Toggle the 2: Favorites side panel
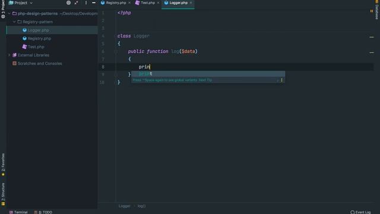Screen dimensions: 380x214 tap(3, 165)
